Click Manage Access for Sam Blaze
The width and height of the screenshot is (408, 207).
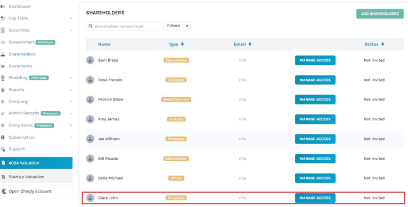coord(315,60)
